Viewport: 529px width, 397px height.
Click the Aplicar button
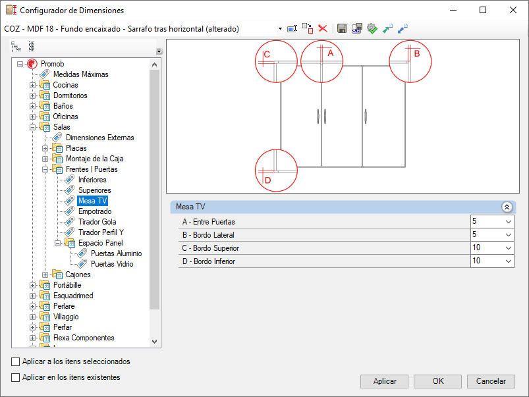(x=384, y=381)
